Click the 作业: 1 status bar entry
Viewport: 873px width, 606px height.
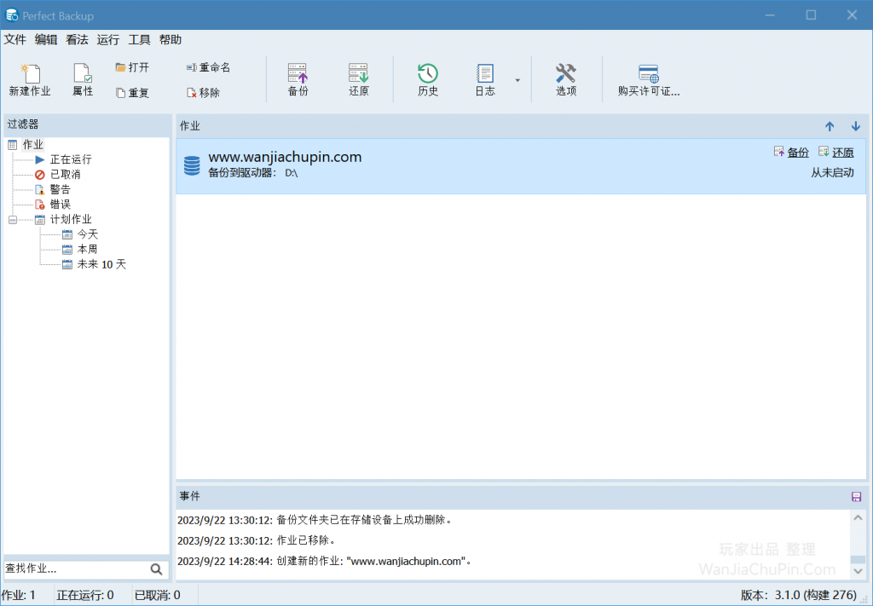click(x=19, y=596)
